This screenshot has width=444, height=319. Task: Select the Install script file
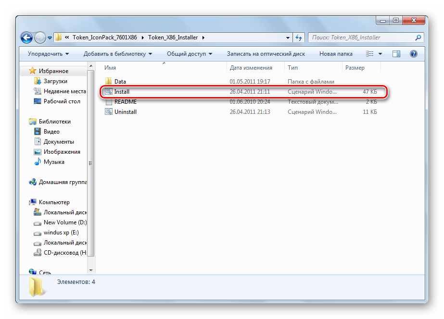point(122,92)
